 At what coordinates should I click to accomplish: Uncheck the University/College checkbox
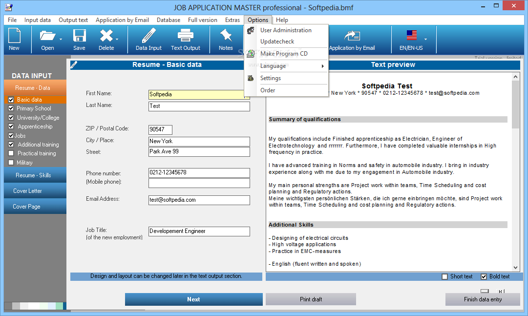tap(11, 118)
